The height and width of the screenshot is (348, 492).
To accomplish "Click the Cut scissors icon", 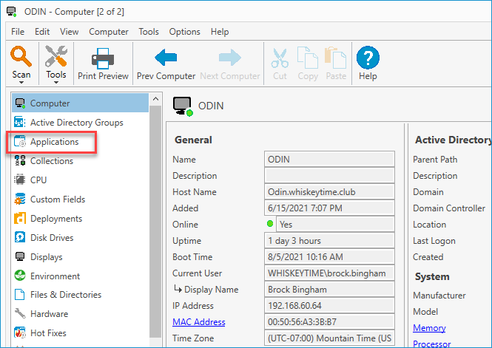I will click(x=280, y=58).
